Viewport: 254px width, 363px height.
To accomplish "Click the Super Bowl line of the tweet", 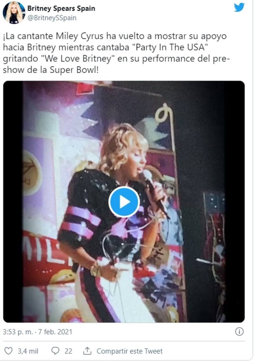I will [x=51, y=70].
